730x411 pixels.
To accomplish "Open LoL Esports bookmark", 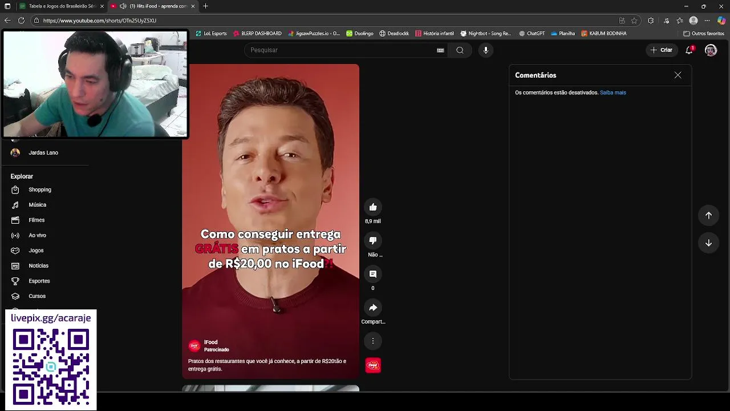I will click(x=211, y=34).
